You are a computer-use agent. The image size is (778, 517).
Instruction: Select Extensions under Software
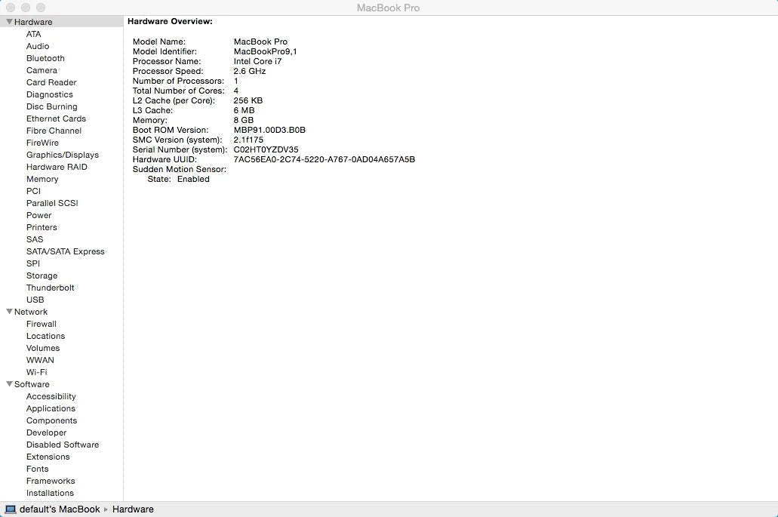click(x=48, y=457)
